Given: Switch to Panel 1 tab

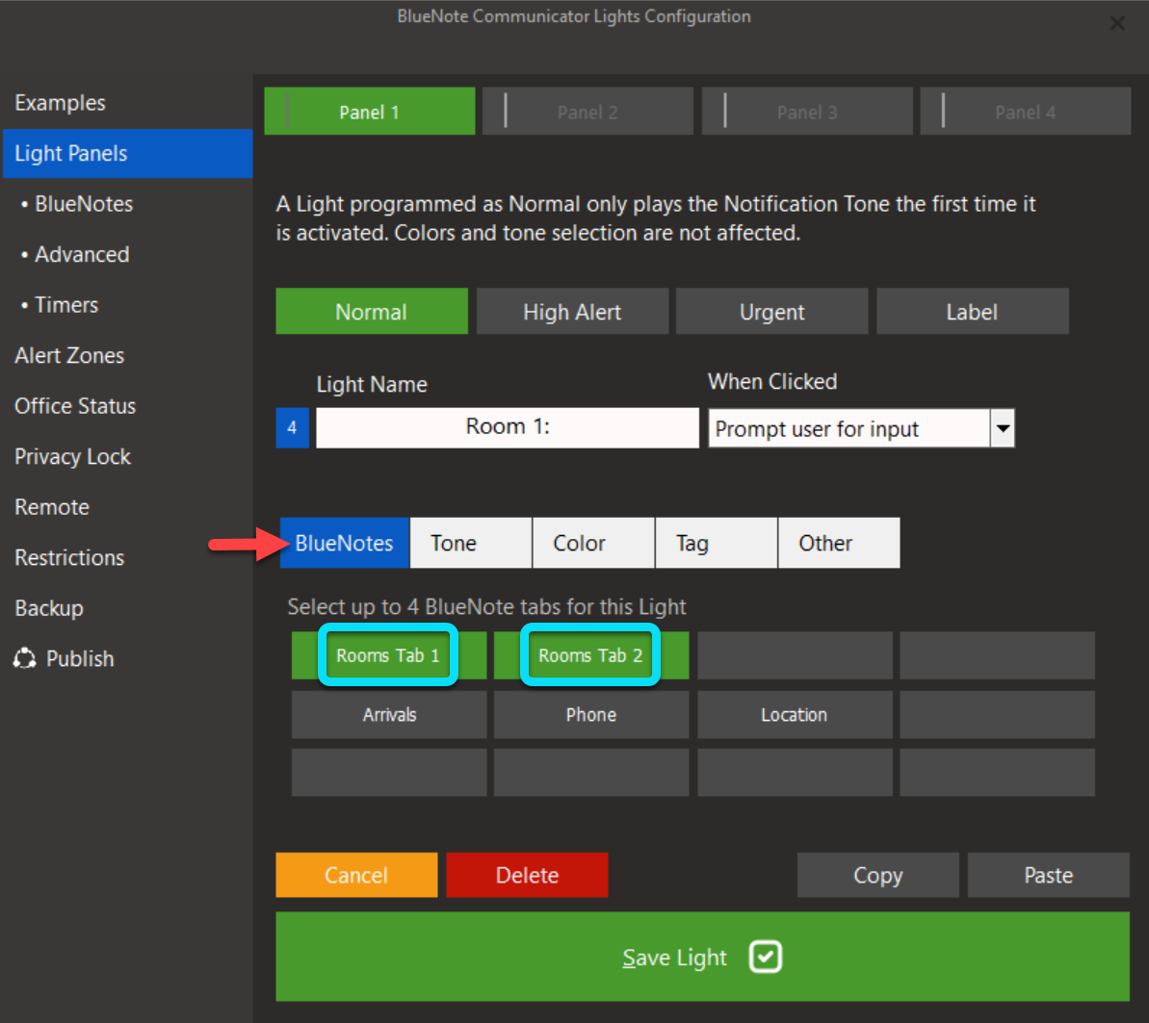Looking at the screenshot, I should pos(369,112).
